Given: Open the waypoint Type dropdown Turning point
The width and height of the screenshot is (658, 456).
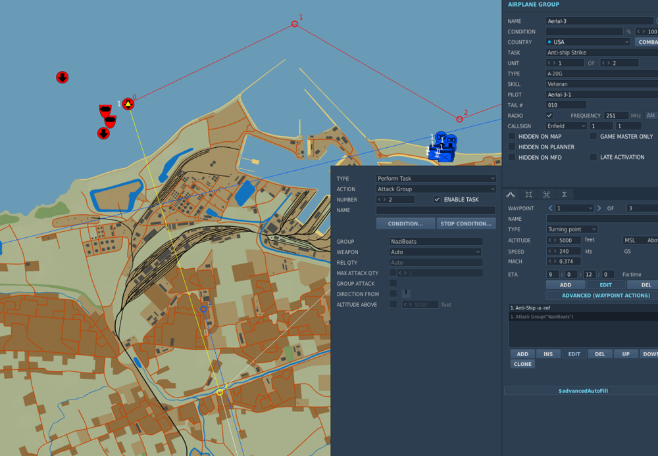Looking at the screenshot, I should (x=572, y=229).
